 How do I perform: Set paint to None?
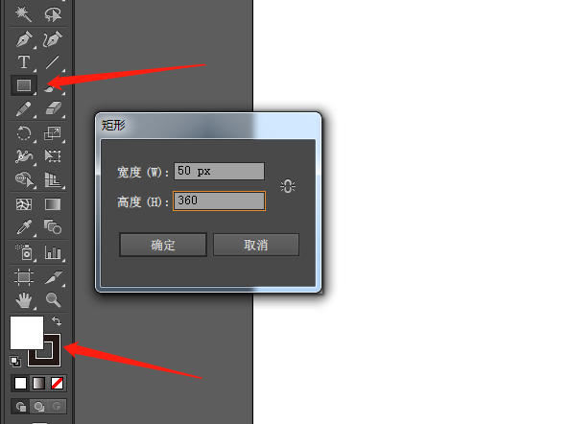(x=57, y=384)
